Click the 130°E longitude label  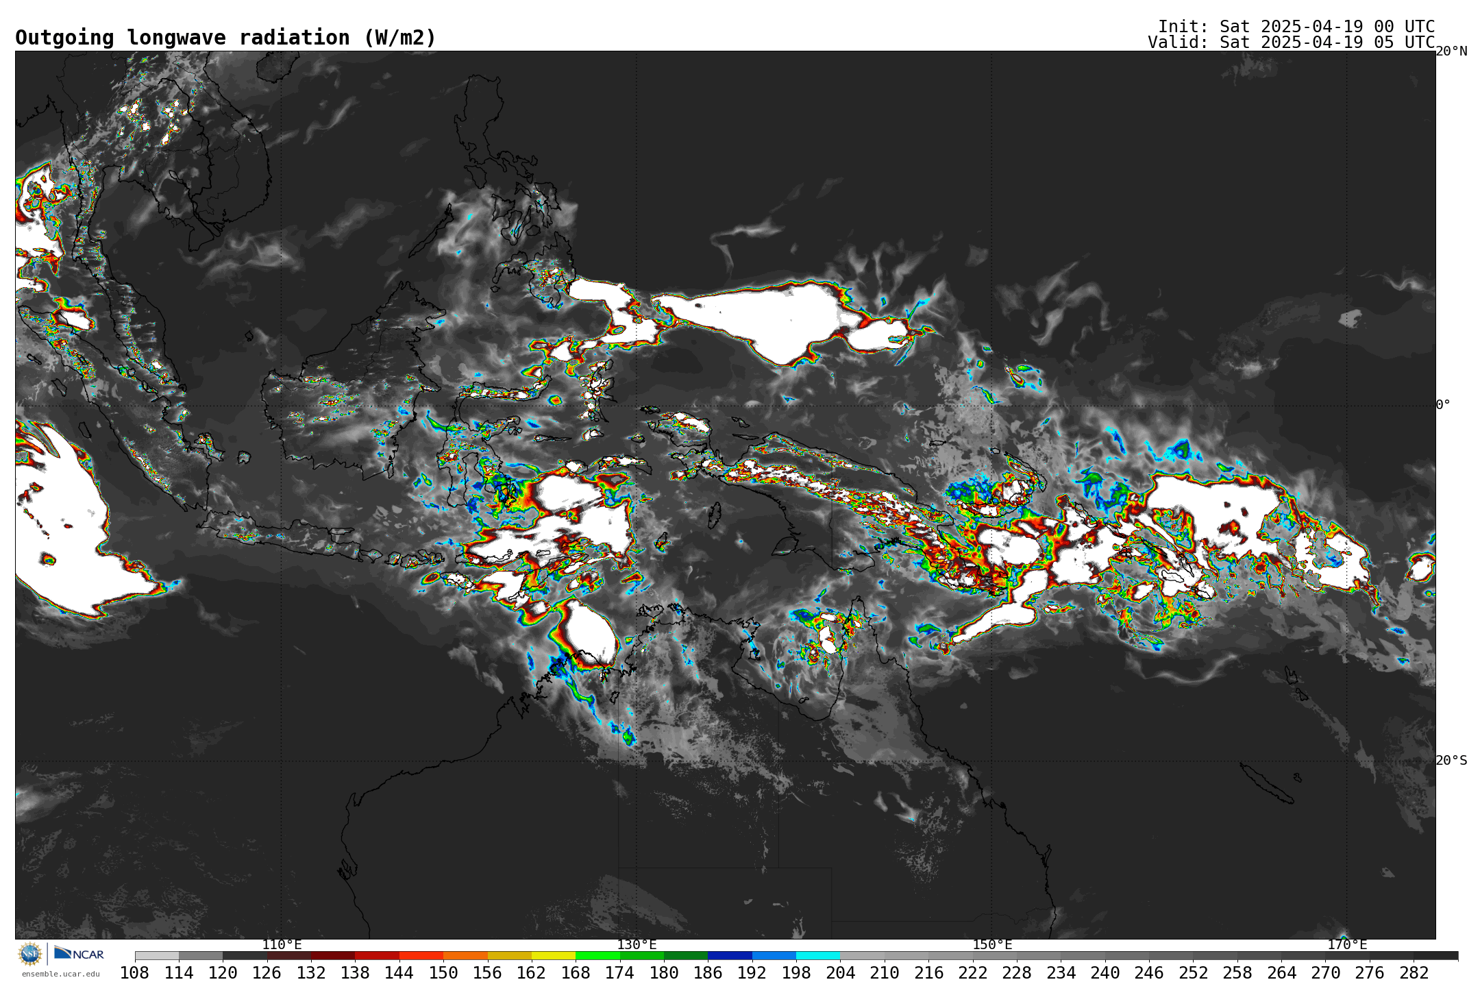[637, 945]
